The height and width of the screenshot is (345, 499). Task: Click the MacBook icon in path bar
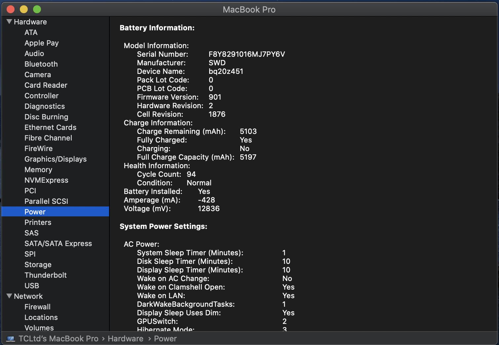11,339
